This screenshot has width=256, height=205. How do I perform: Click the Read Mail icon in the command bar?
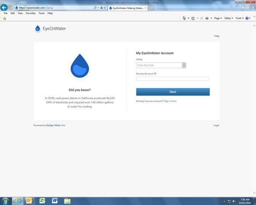coord(201,18)
